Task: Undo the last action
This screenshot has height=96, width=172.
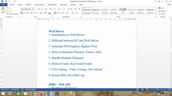Action: 10,1
